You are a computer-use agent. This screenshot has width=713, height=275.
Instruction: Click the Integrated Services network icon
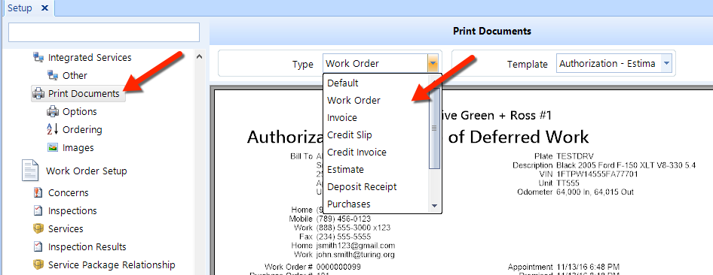[38, 58]
